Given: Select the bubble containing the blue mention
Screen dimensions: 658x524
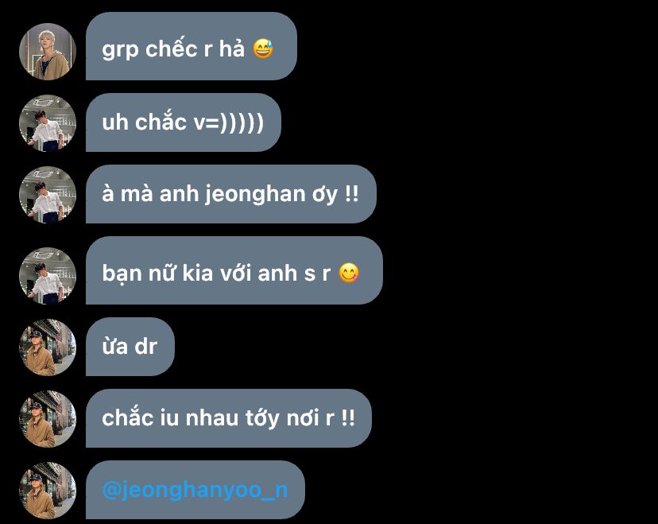Looking at the screenshot, I should pos(195,490).
